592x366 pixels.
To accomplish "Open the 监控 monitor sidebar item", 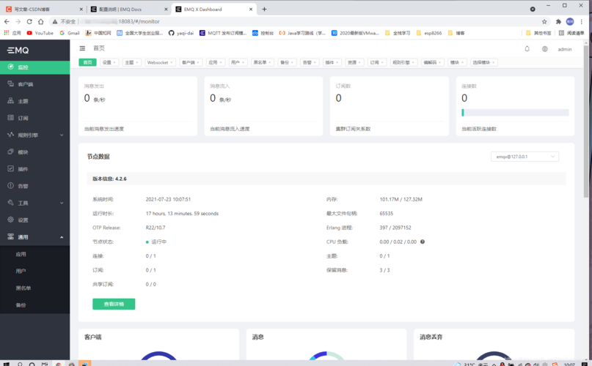I will [x=34, y=67].
